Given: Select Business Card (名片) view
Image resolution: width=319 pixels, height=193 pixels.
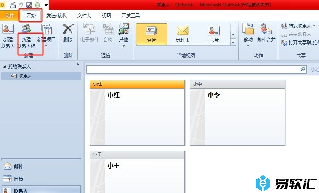Looking at the screenshot, I should (x=152, y=34).
